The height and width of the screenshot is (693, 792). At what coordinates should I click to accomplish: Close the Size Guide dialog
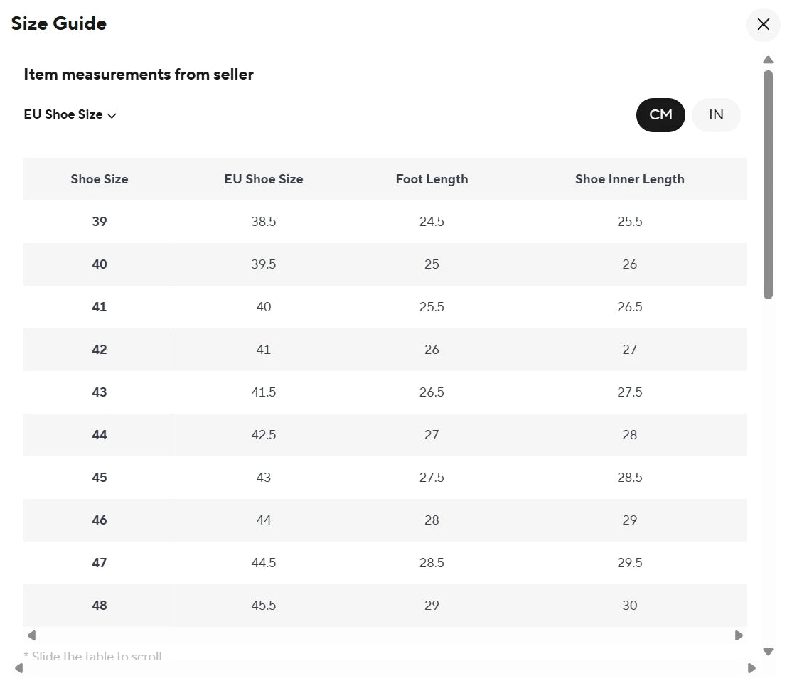763,24
